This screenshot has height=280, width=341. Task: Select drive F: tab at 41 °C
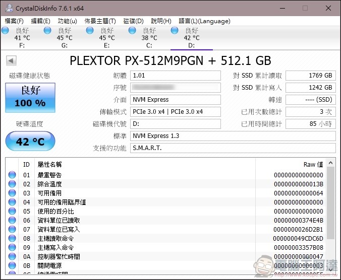tap(22, 38)
